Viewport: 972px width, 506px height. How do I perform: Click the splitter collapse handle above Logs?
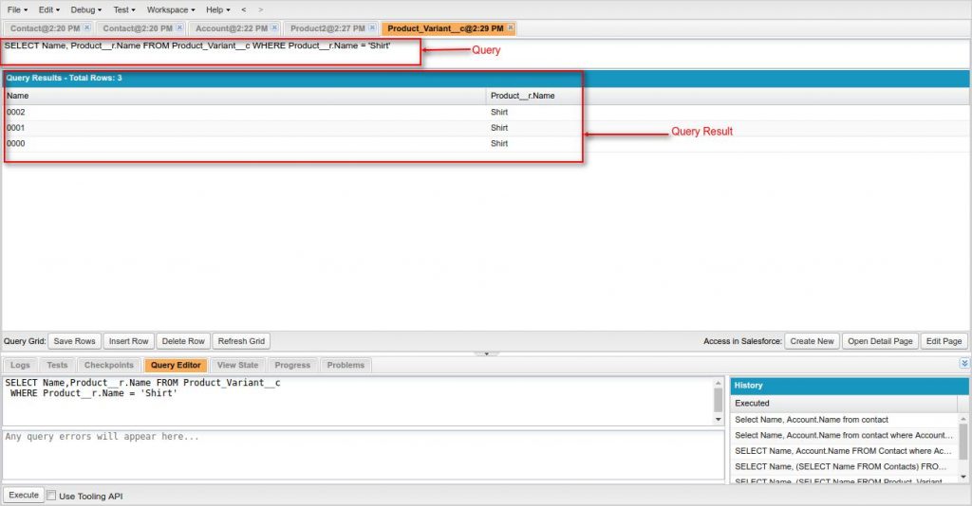click(486, 353)
